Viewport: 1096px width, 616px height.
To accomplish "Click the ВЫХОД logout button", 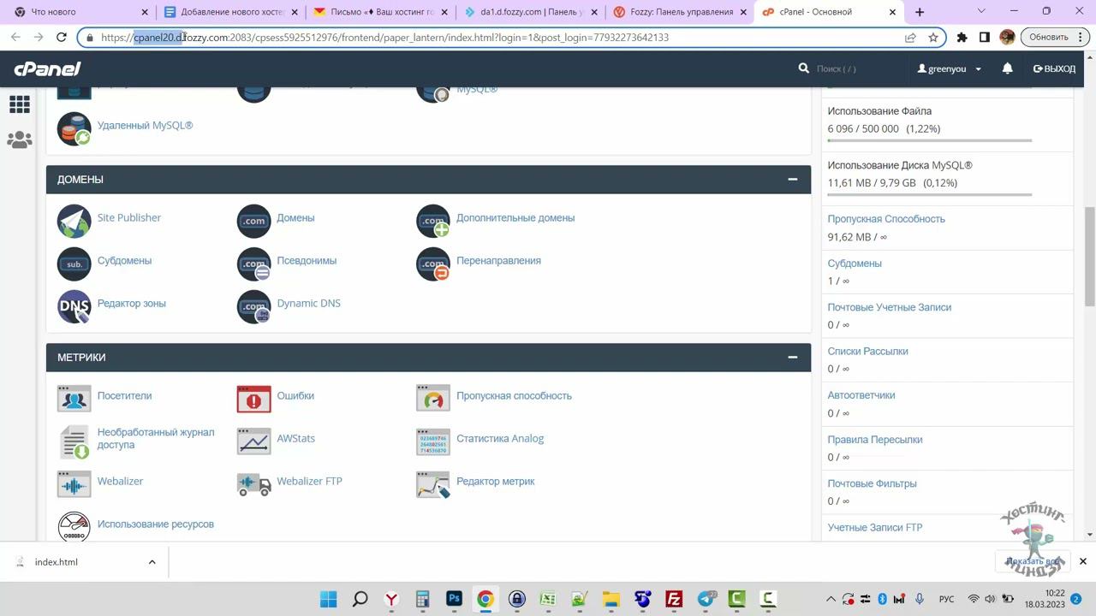I will [1054, 68].
